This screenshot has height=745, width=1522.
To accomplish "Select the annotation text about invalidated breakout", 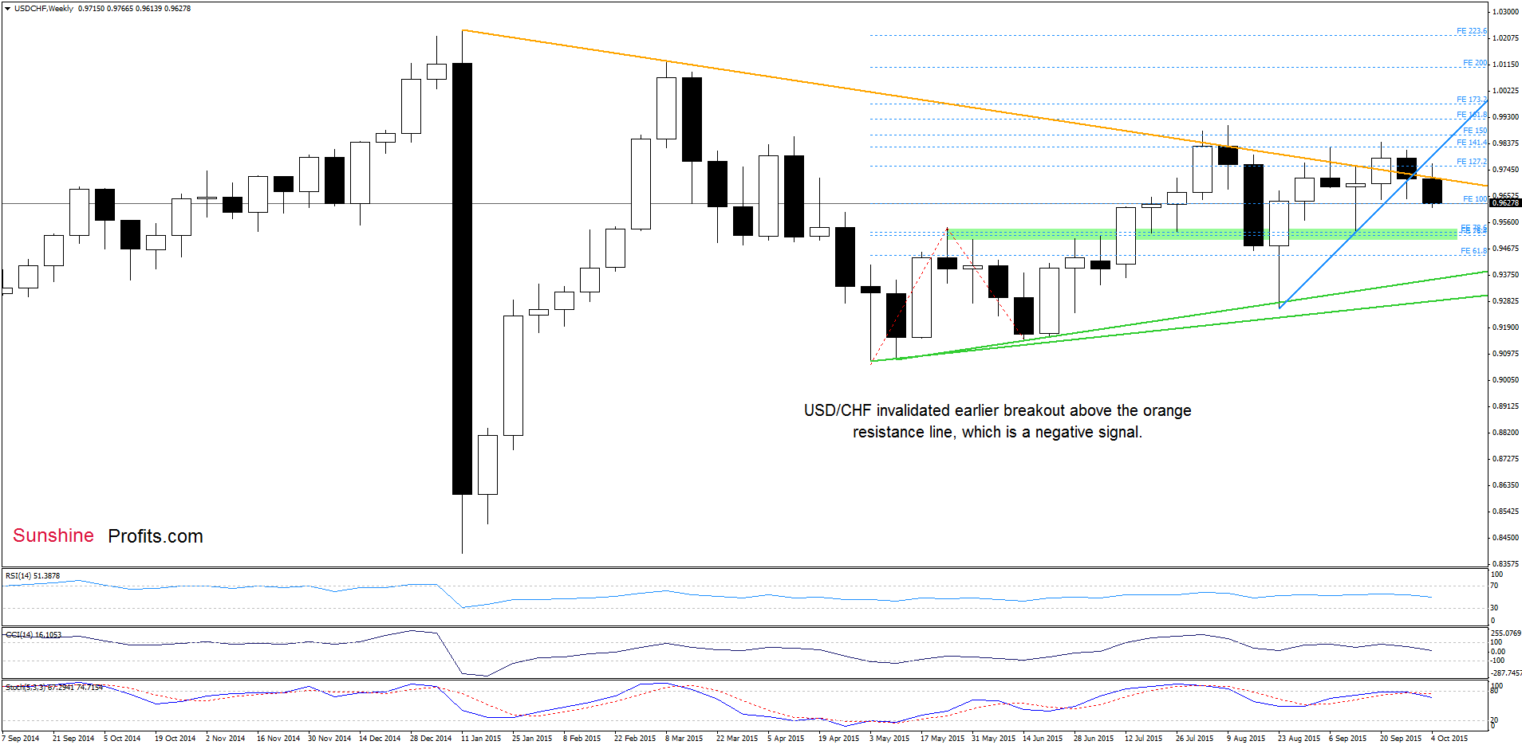I will 998,421.
